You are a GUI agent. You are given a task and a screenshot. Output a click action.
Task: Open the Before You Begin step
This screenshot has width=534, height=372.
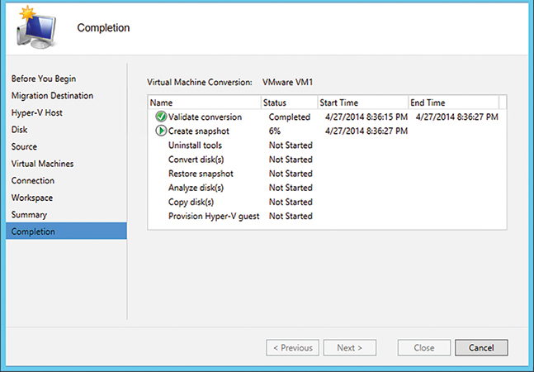pos(44,79)
